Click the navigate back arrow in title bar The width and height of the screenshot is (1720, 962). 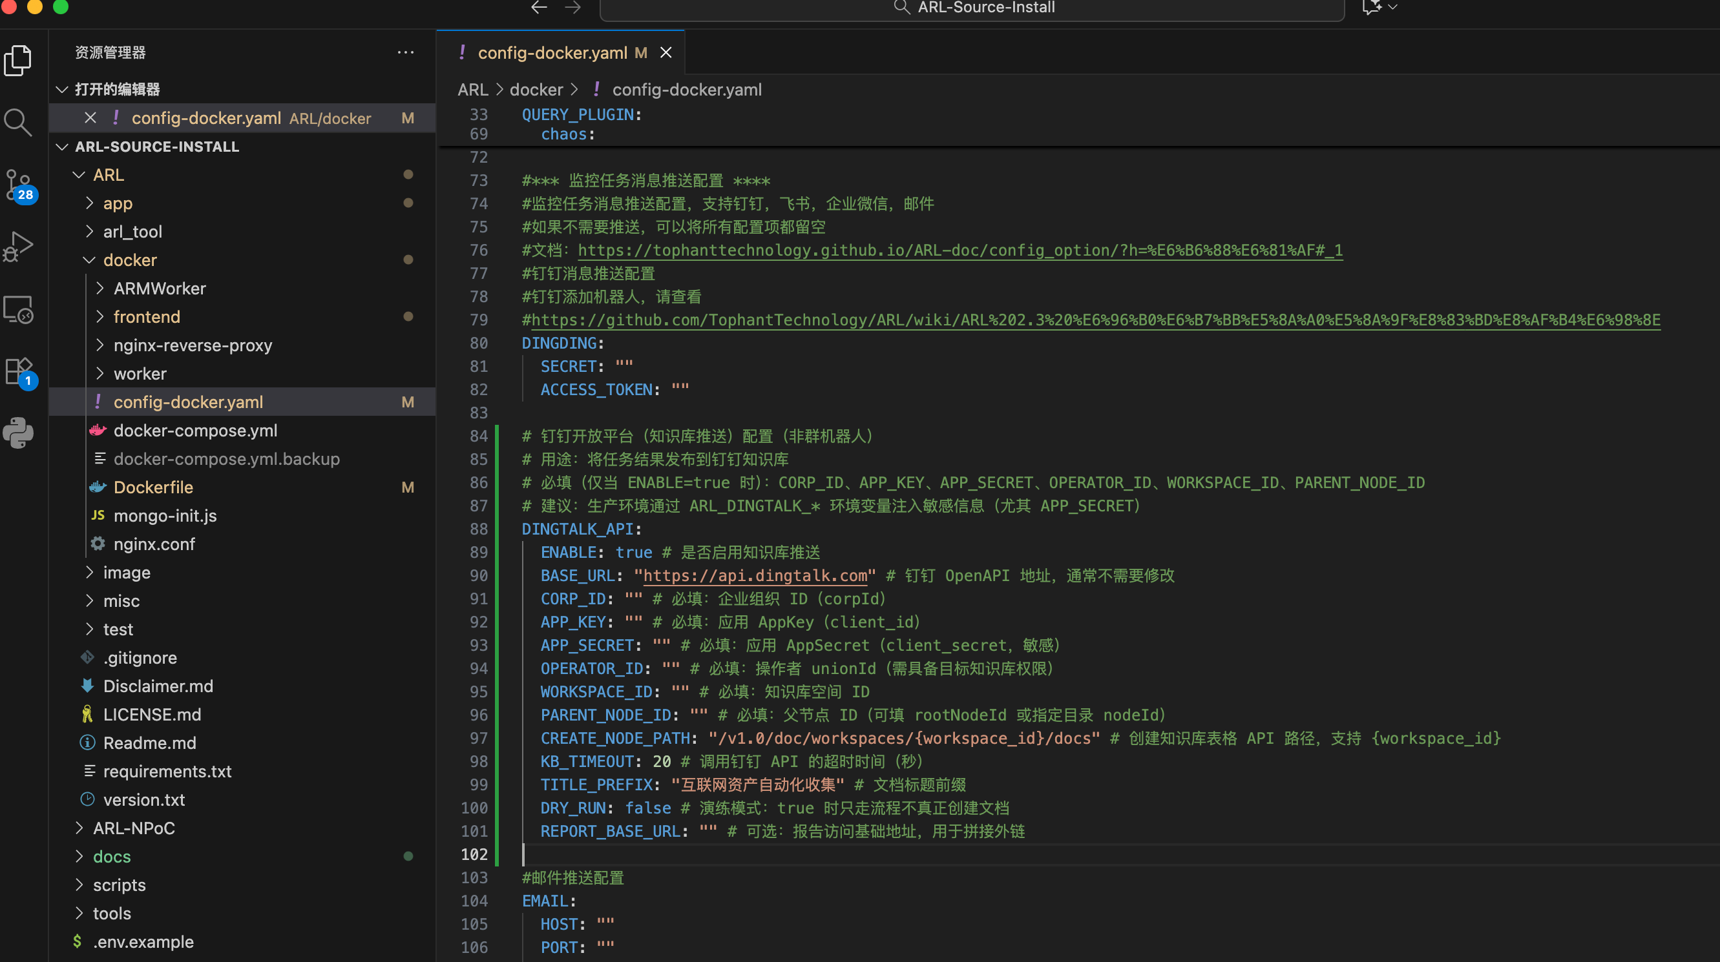click(539, 7)
